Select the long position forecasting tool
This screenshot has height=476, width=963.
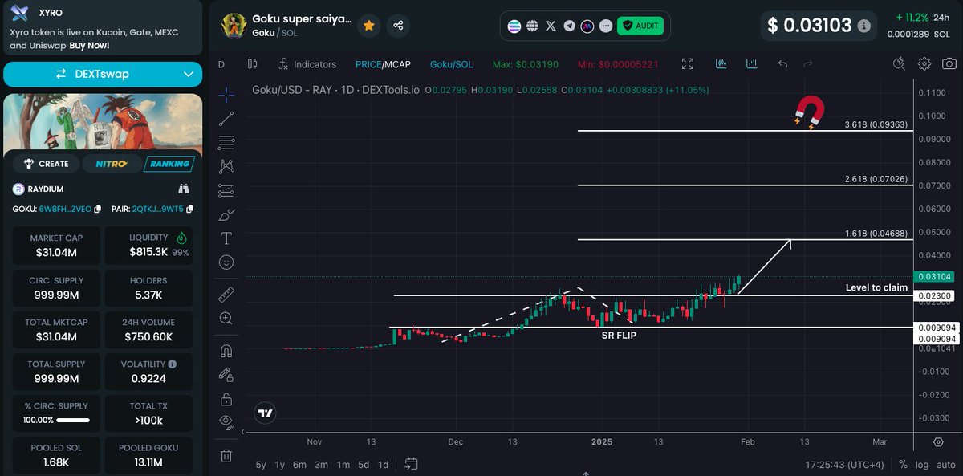point(226,191)
